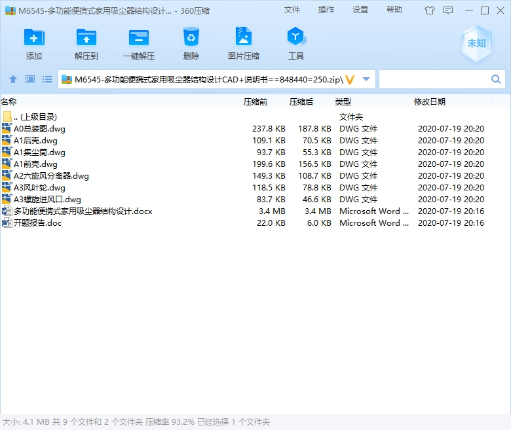Open the feedback message icon
Viewport: 511px width, 430px height.
[x=448, y=10]
